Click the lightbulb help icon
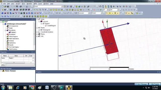 pos(3,10)
